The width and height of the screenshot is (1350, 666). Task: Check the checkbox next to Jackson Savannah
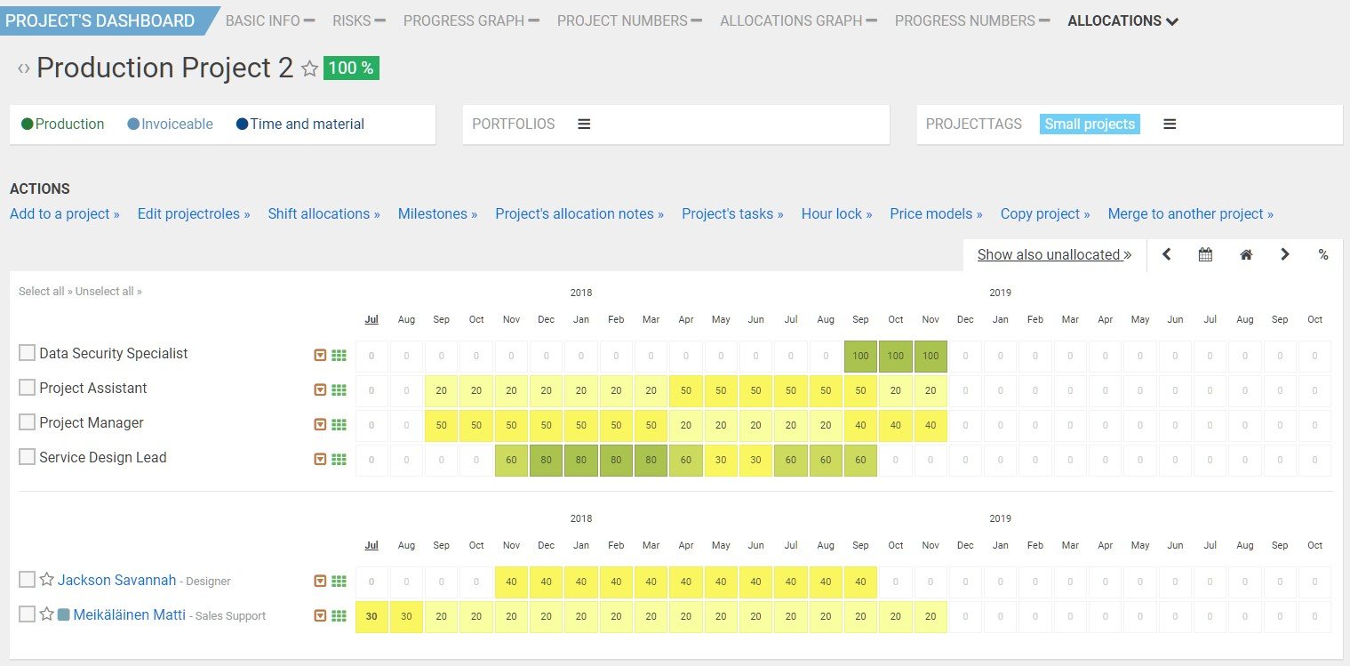pyautogui.click(x=27, y=581)
